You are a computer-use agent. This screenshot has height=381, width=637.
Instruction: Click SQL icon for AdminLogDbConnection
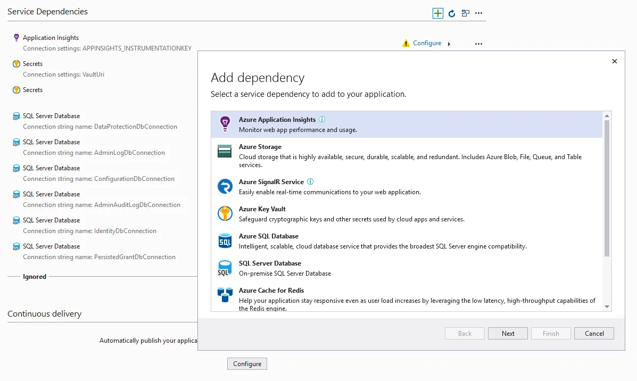point(16,142)
